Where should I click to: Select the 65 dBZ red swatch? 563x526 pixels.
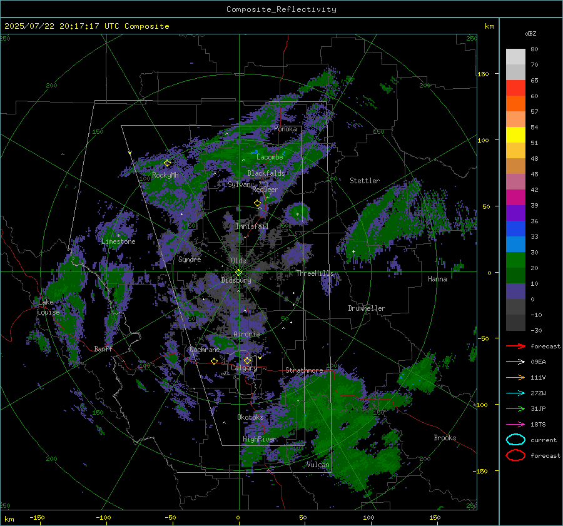coord(515,88)
